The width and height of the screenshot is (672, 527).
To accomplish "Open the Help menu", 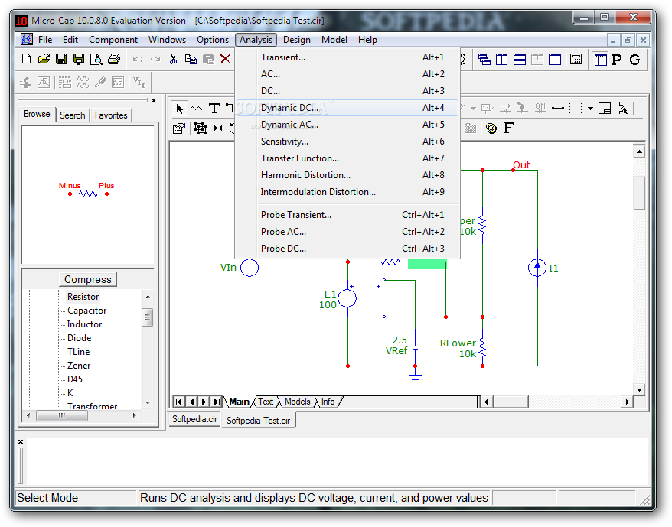I will [x=367, y=40].
